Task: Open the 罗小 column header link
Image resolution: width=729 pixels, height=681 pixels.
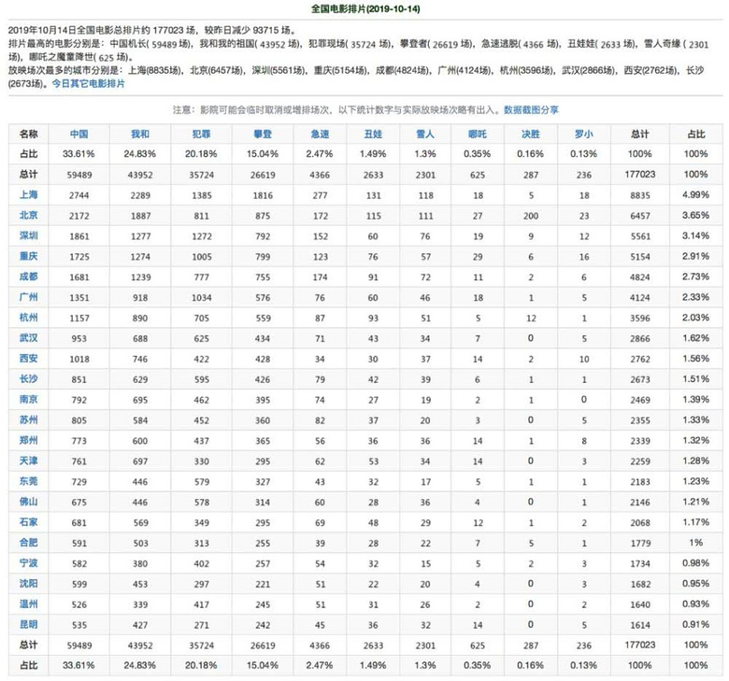Action: [584, 134]
